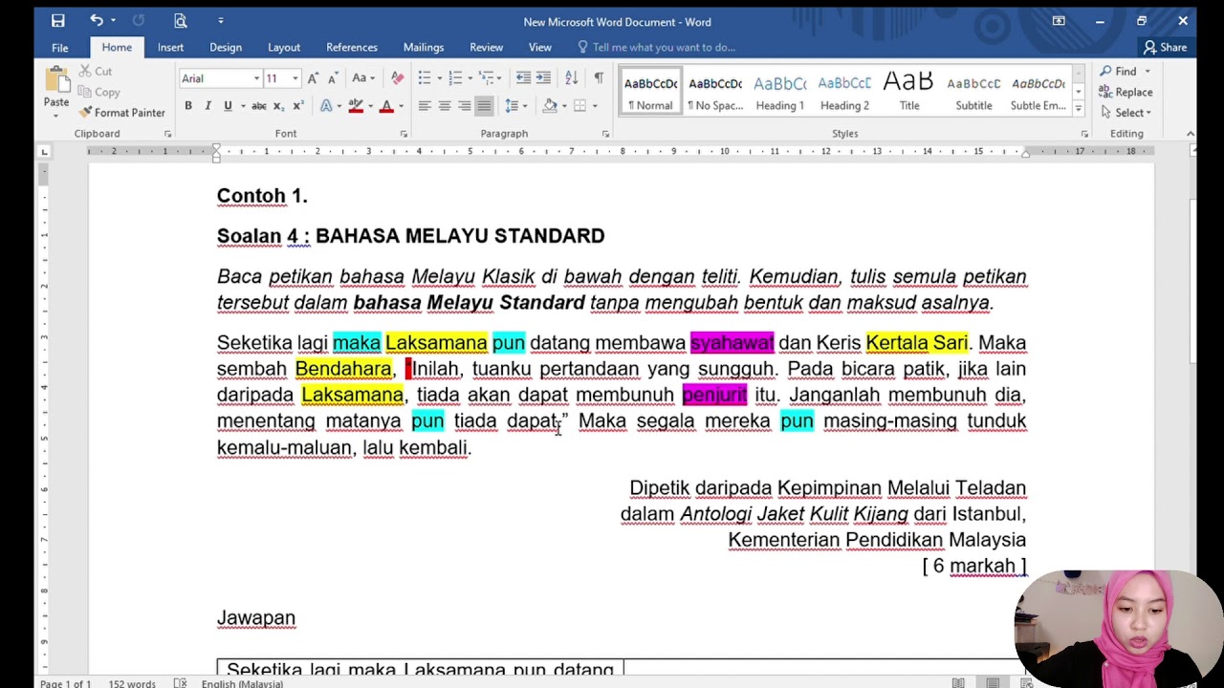Switch to the References tab
The width and height of the screenshot is (1224, 688).
point(352,47)
